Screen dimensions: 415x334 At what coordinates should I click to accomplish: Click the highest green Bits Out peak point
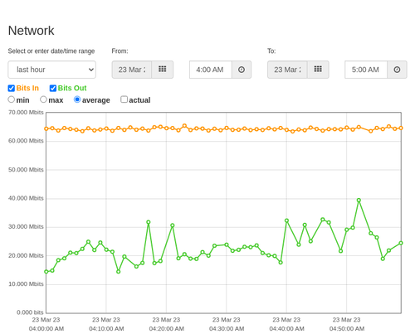[359, 201]
